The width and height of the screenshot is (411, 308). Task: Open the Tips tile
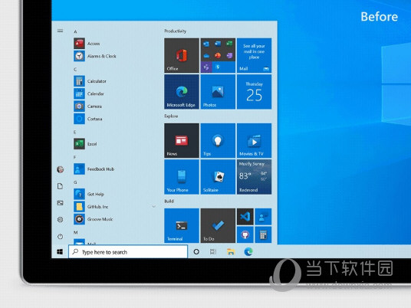218,141
